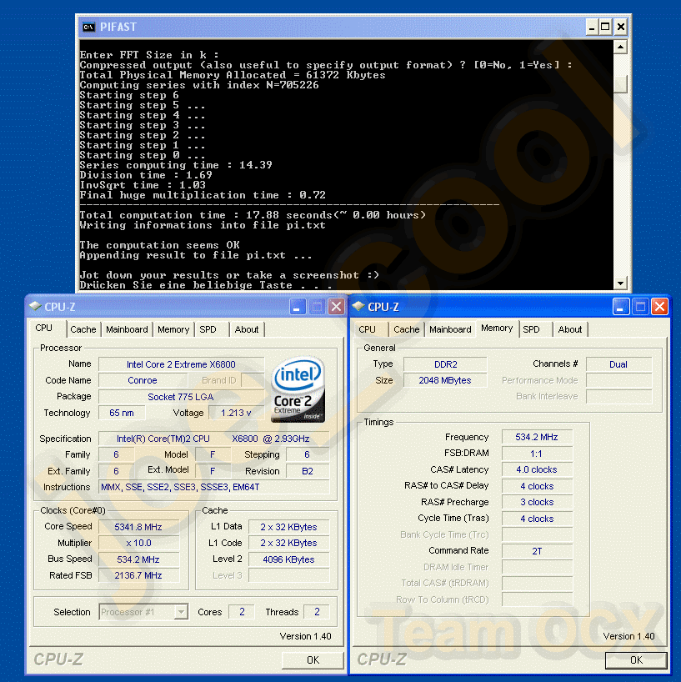Click the Level 2 cache value 4096 KBytes

288,559
